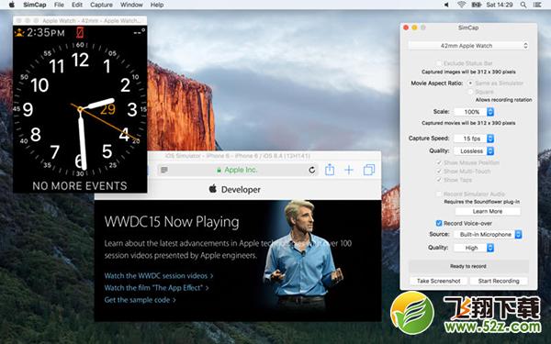
Task: Click the Apple Inc. address field
Action: [238, 171]
